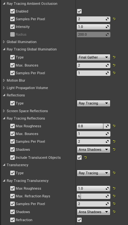The image size is (128, 225).
Task: Expand the Light Propagation Volume section
Action: [x=4, y=88]
